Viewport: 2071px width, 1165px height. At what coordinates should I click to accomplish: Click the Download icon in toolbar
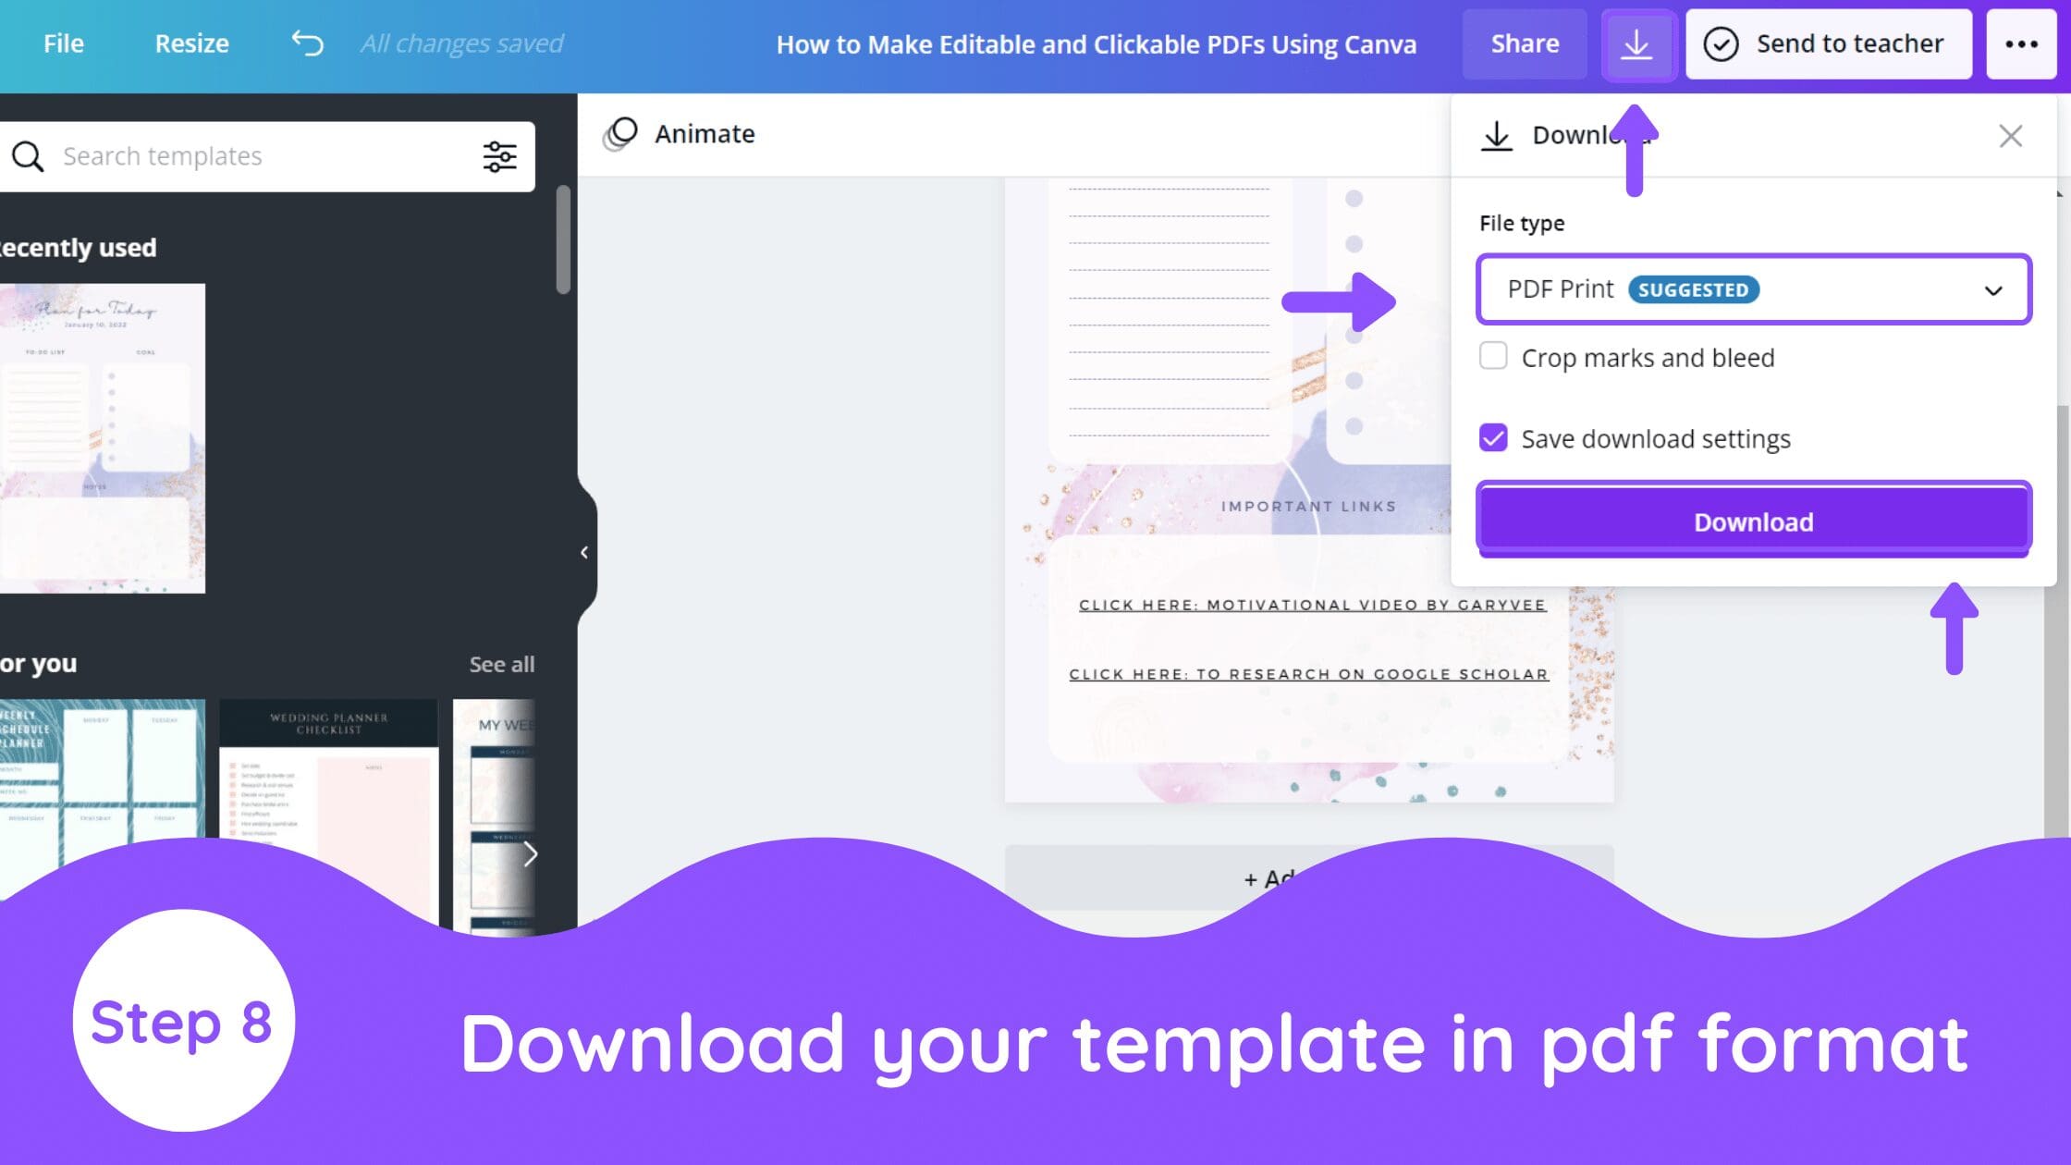pyautogui.click(x=1636, y=43)
